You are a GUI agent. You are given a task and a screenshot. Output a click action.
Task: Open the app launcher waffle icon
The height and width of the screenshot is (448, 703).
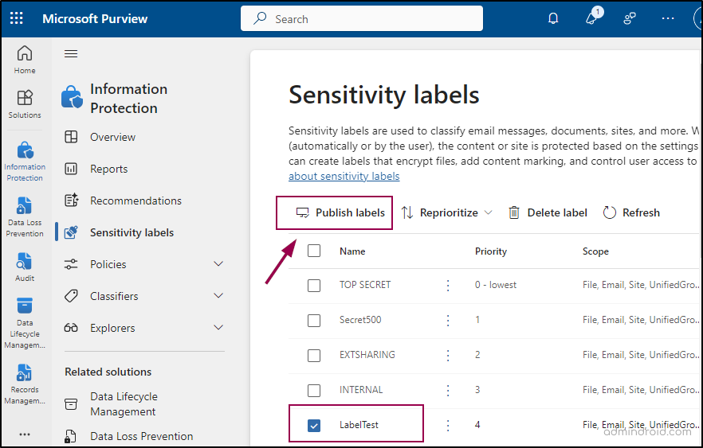click(17, 18)
